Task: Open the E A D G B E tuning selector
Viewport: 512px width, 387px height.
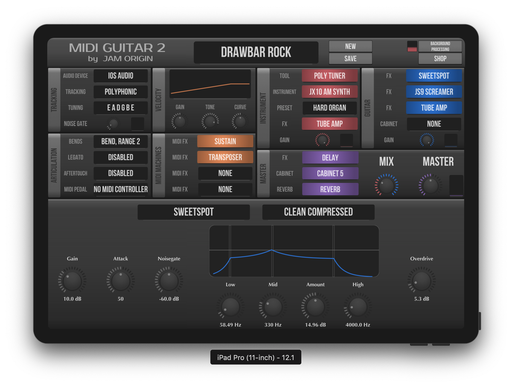Action: click(121, 108)
